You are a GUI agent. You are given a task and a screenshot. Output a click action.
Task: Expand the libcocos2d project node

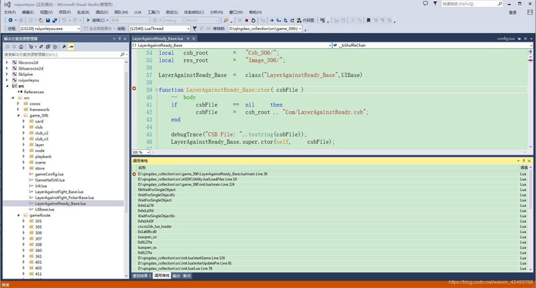point(7,62)
